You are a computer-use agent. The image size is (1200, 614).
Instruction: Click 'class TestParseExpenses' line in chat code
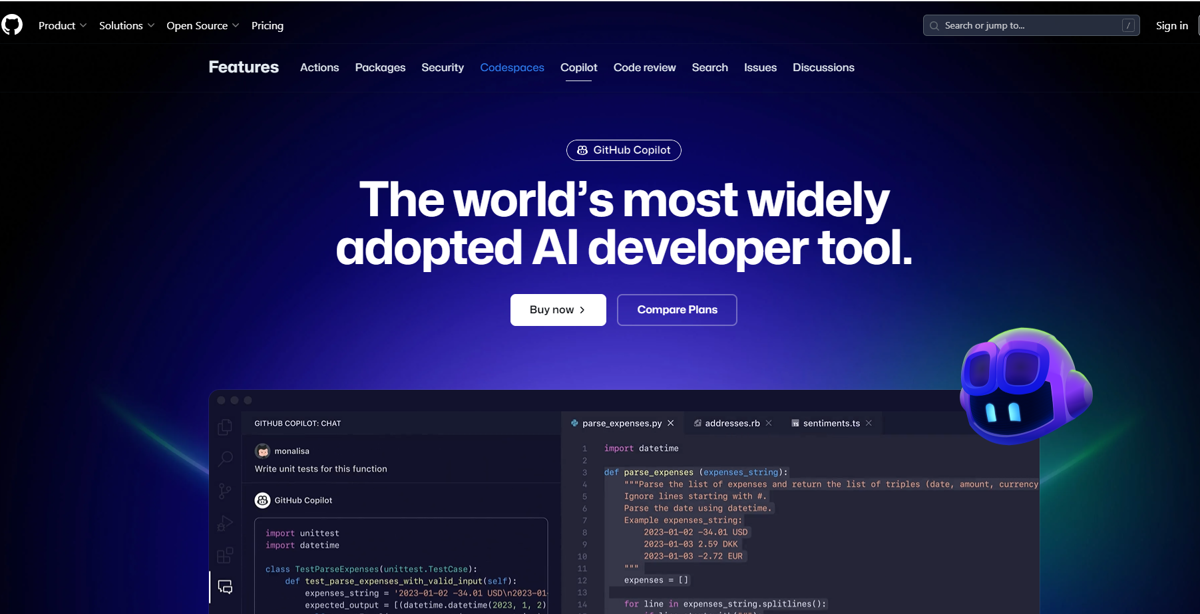[371, 569]
